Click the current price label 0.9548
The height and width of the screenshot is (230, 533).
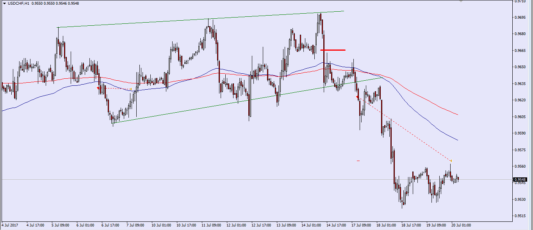tap(521, 179)
